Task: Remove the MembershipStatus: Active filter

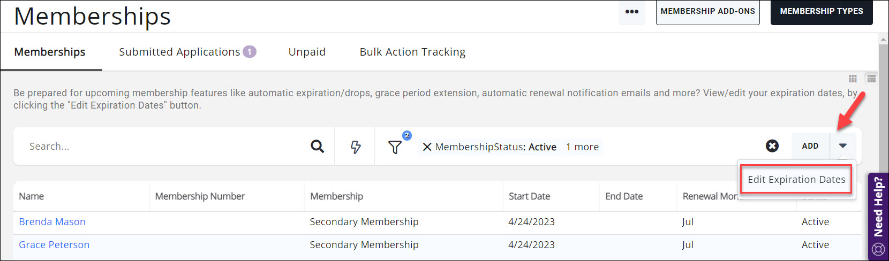Action: click(x=427, y=147)
